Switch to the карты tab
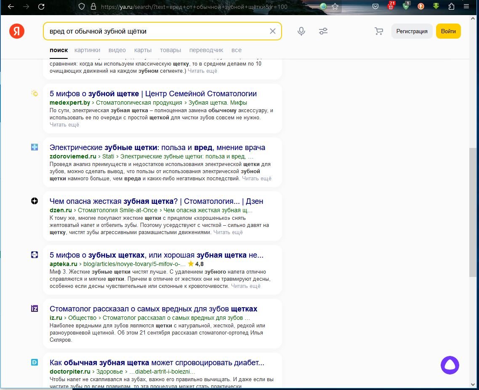479x390 pixels. tap(143, 50)
